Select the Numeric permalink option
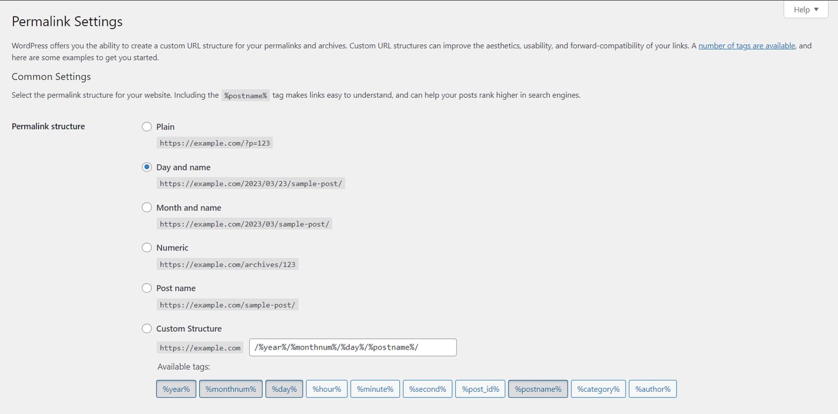838x414 pixels. (147, 247)
